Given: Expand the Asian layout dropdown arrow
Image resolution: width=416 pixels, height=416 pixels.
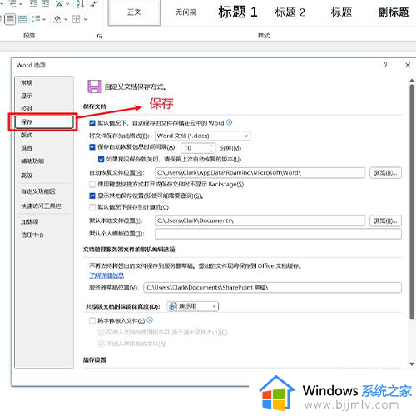Looking at the screenshot, I should pyautogui.click(x=67, y=4).
